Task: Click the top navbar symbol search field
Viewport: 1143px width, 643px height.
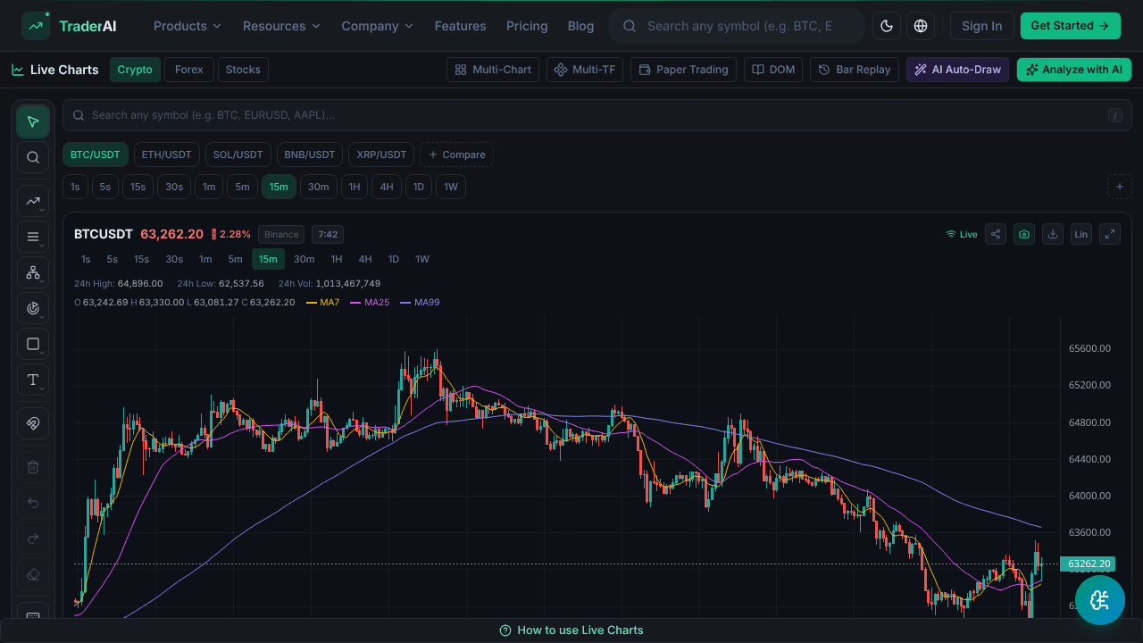Action: point(737,26)
